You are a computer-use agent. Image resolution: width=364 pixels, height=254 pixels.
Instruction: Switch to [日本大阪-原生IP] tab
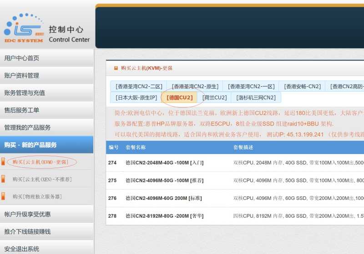(136, 98)
